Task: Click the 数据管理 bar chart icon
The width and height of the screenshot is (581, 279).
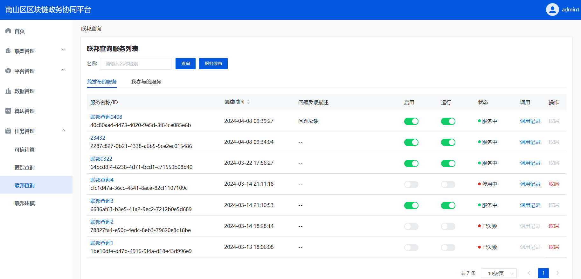Action: pyautogui.click(x=8, y=91)
